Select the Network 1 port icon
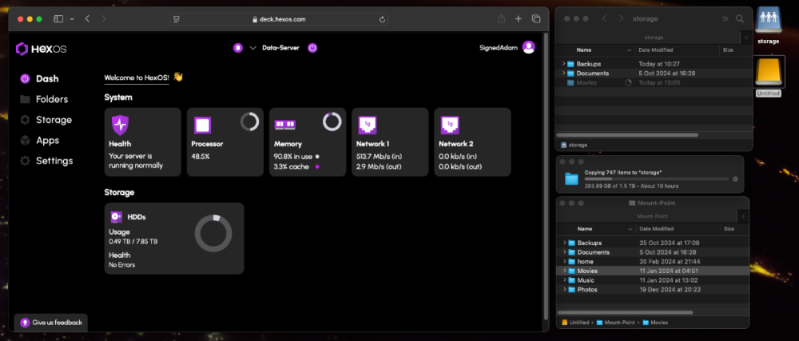 [367, 125]
